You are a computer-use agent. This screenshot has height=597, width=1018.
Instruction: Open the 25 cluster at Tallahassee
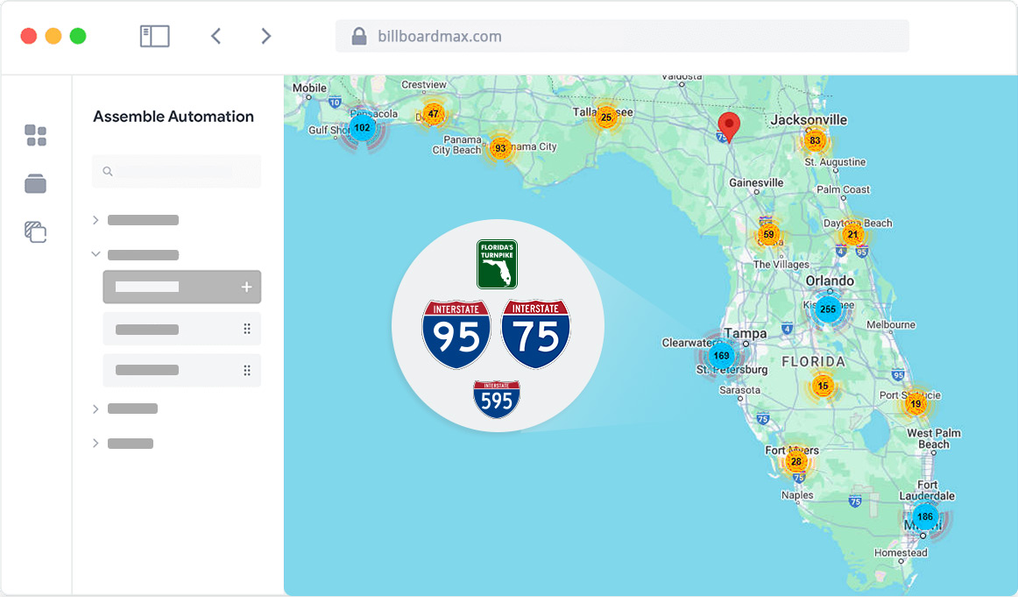tap(605, 117)
